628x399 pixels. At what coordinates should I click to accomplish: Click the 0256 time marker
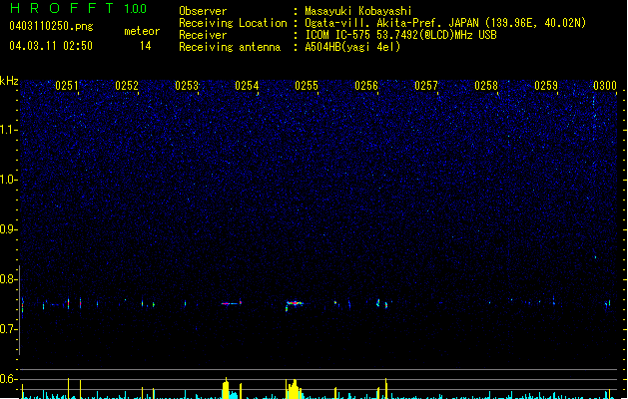[x=366, y=86]
